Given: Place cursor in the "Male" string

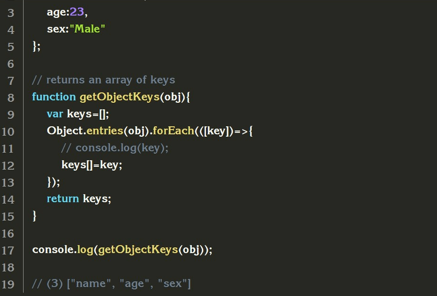Looking at the screenshot, I should pos(87,29).
